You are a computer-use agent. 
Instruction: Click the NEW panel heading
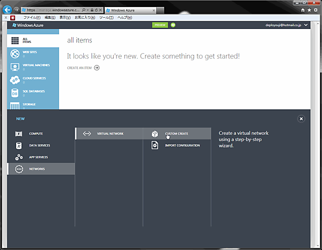(x=20, y=119)
